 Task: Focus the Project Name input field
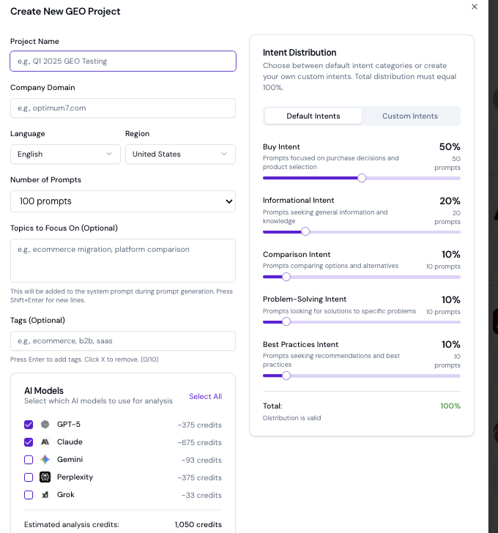(x=123, y=61)
